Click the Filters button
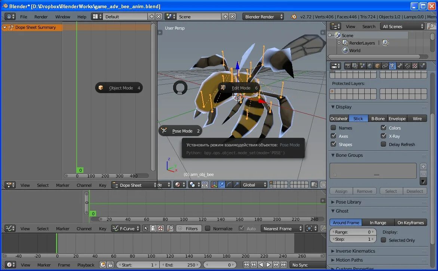The width and height of the screenshot is (438, 271). 189,228
